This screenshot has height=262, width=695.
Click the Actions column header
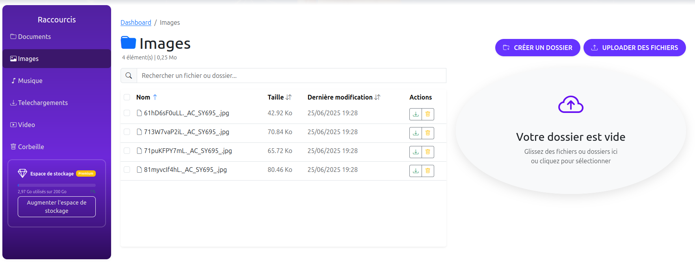tap(420, 97)
